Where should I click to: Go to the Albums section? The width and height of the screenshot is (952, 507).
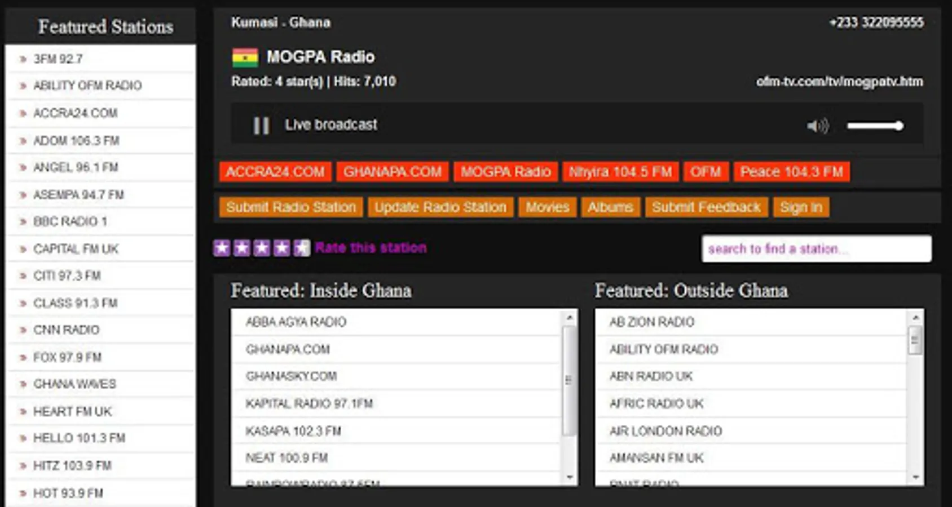611,207
